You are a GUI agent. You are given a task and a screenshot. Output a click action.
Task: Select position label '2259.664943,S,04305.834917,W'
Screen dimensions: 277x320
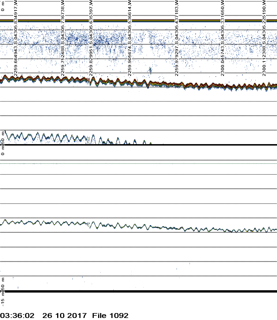(x=16, y=38)
